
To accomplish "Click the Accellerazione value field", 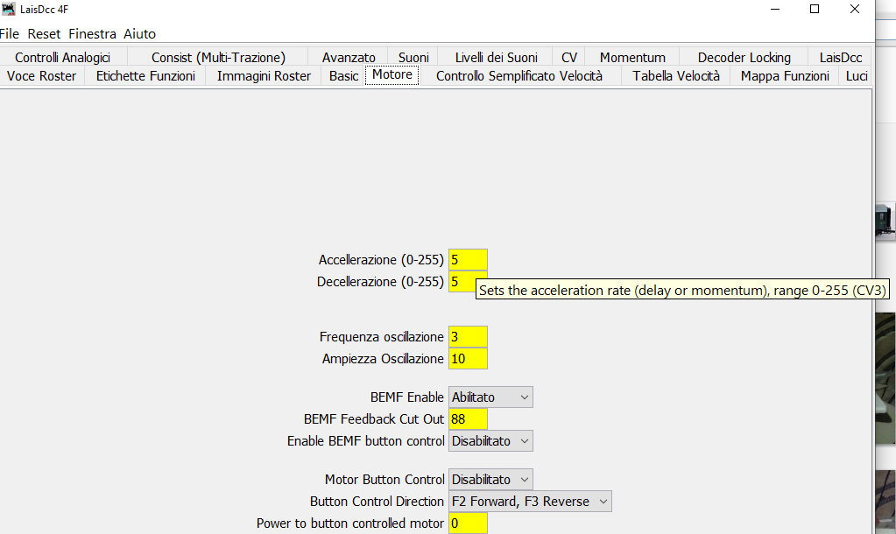I will (x=468, y=260).
